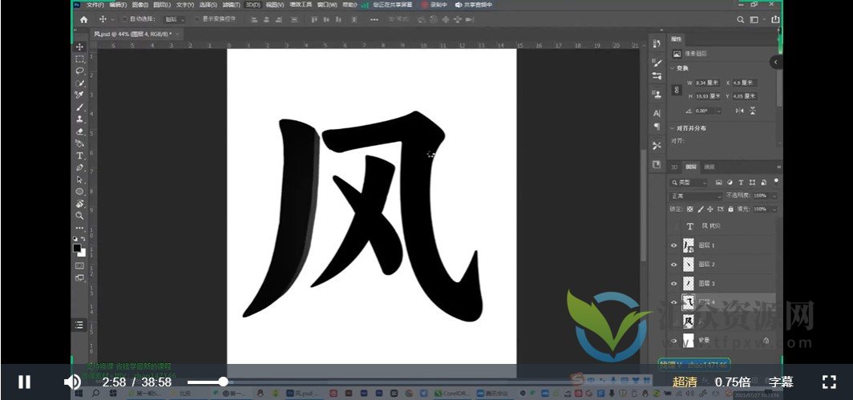Open the 填充 fill dropdown arrow

(x=774, y=208)
